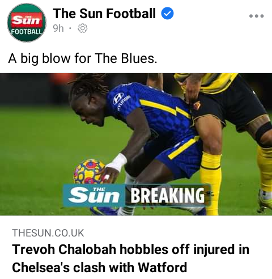
Task: Select the post text about The Blues
Action: coord(83,58)
